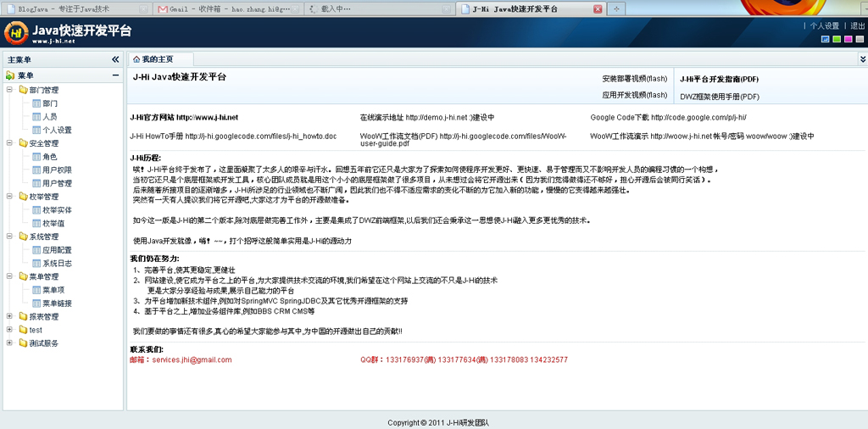Open 枚举值 in the sidebar tree
This screenshot has height=429, width=868.
tap(53, 223)
